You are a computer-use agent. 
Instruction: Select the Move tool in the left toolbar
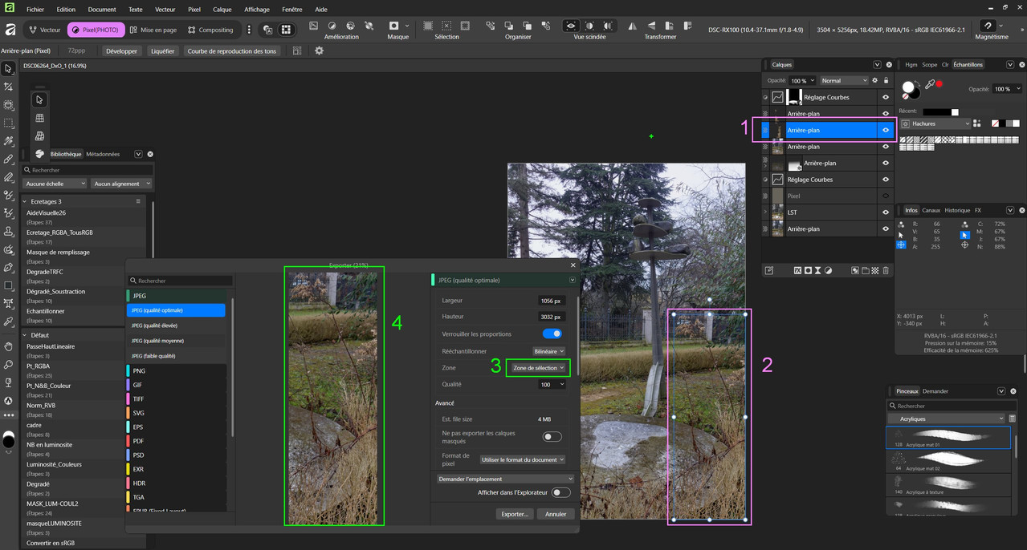[9, 69]
